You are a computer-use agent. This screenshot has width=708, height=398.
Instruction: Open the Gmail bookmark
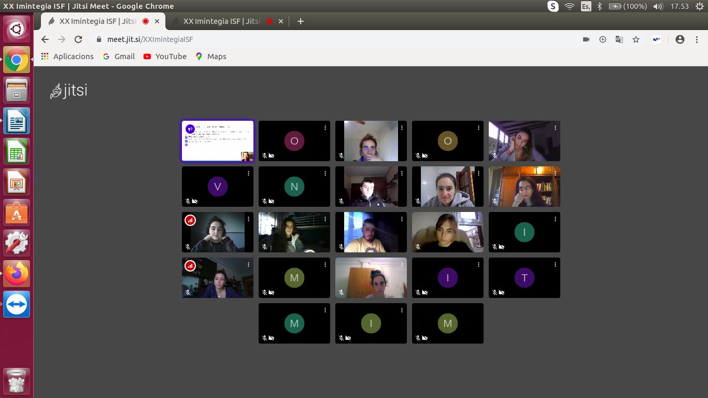coord(119,56)
